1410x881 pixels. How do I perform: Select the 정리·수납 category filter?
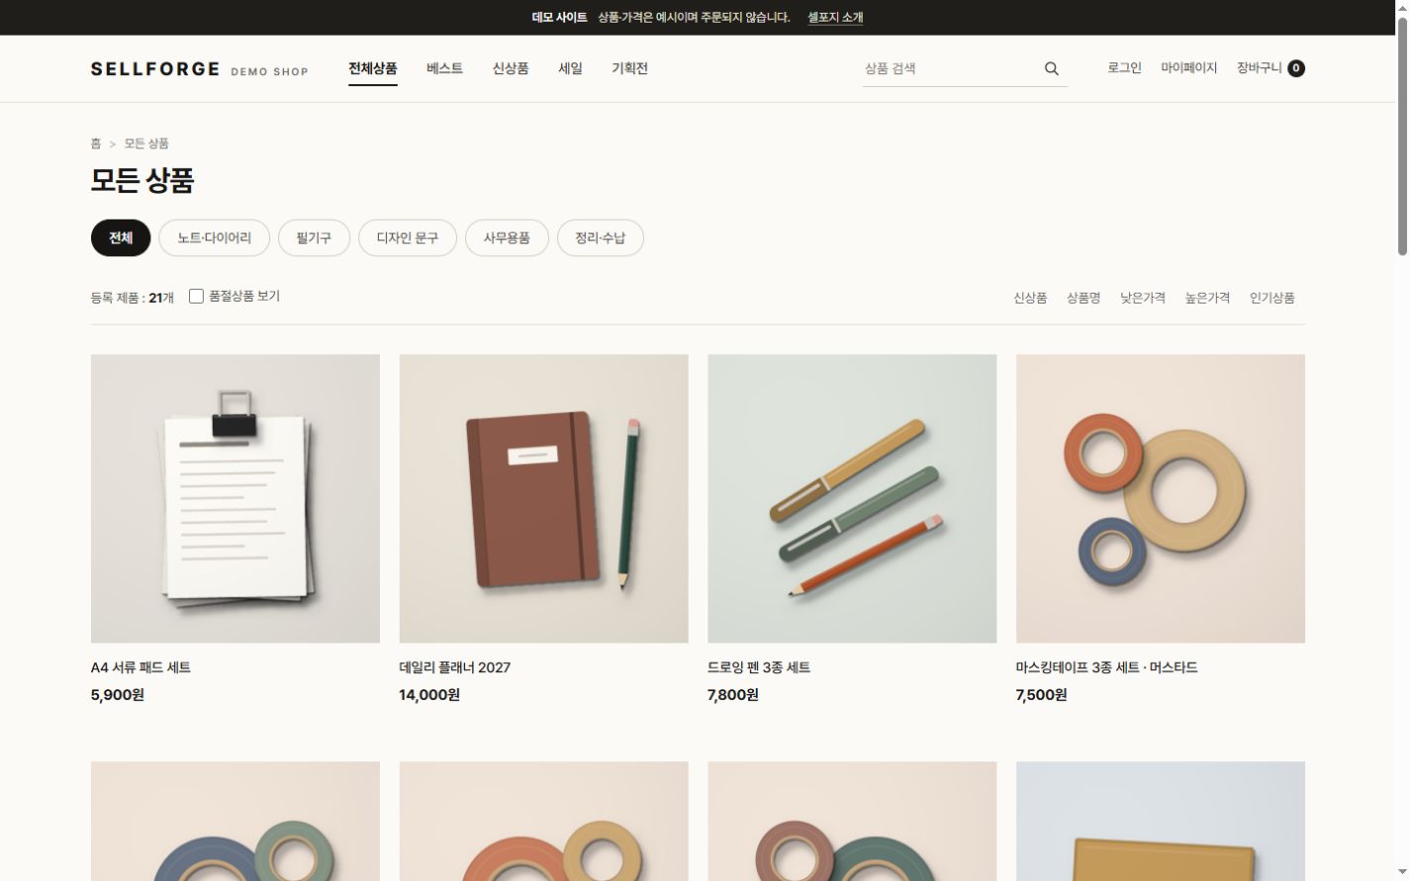600,237
